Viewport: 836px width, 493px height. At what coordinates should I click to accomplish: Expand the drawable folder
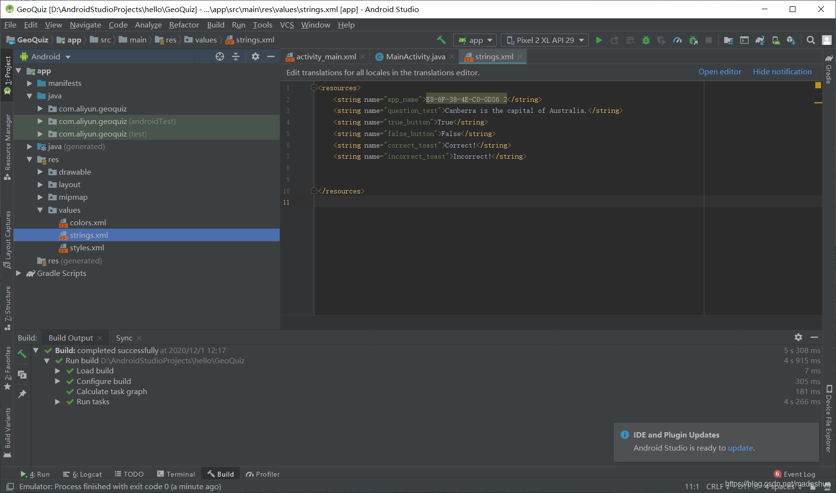(40, 172)
